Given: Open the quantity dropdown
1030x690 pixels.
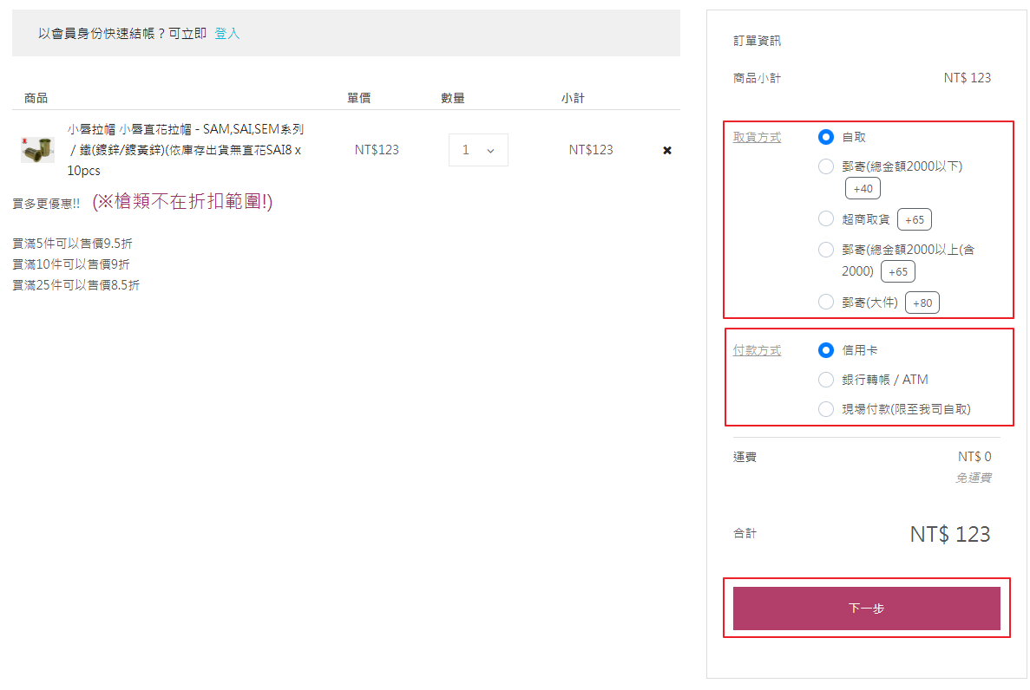Looking at the screenshot, I should 478,150.
